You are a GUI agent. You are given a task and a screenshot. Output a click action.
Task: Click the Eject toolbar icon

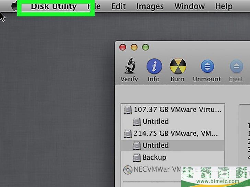(x=237, y=66)
